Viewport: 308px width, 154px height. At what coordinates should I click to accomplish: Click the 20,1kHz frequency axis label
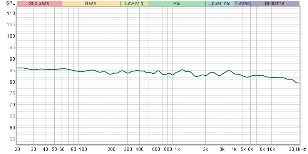tap(297, 149)
